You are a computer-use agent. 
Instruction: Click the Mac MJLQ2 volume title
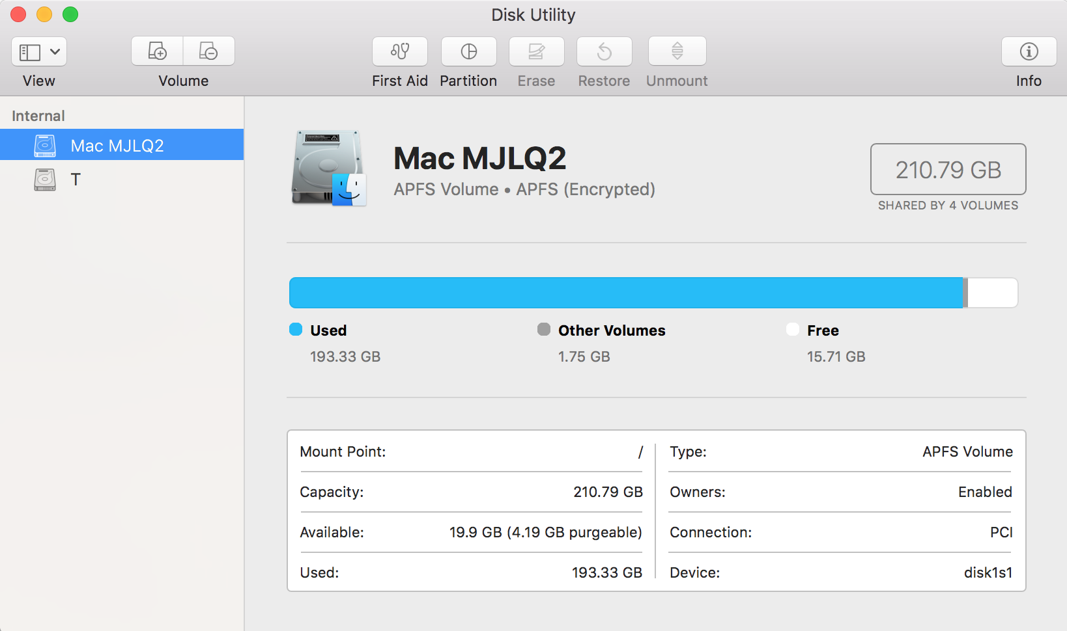coord(480,158)
